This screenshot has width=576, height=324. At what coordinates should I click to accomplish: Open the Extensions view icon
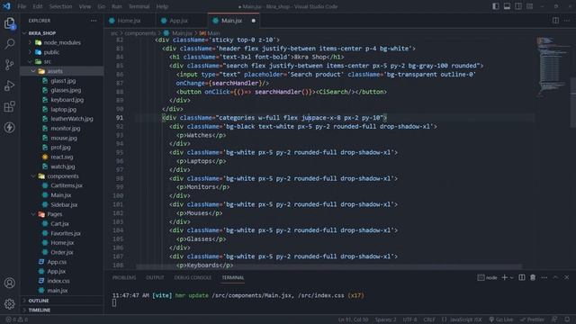tap(10, 106)
